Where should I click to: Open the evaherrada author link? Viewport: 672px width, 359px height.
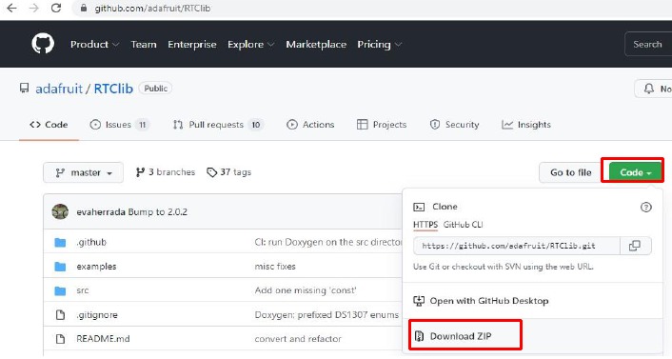coord(101,212)
